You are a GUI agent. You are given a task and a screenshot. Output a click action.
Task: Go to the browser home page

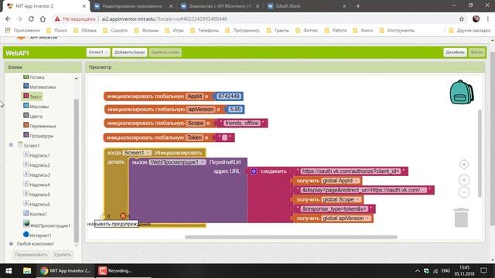(43, 19)
